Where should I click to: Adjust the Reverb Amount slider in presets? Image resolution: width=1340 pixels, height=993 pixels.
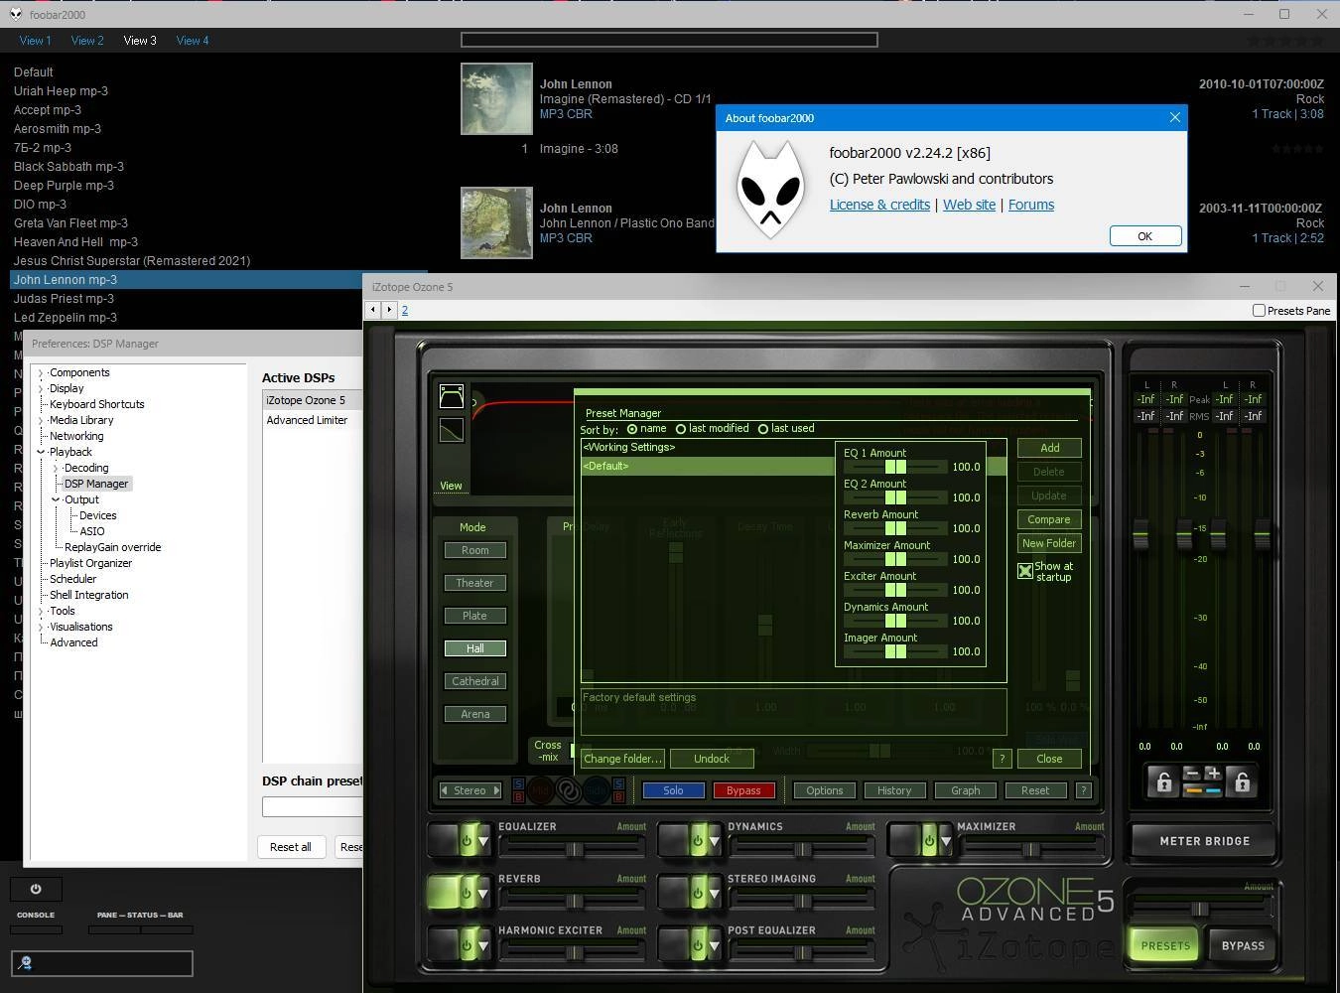(895, 528)
